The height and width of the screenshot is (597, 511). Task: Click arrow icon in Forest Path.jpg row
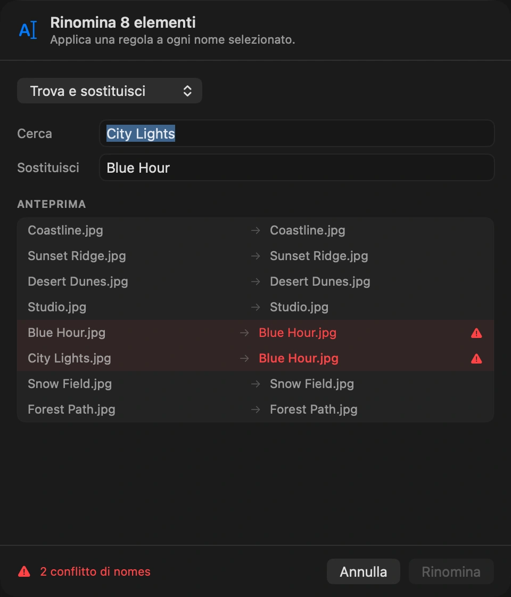pos(256,410)
